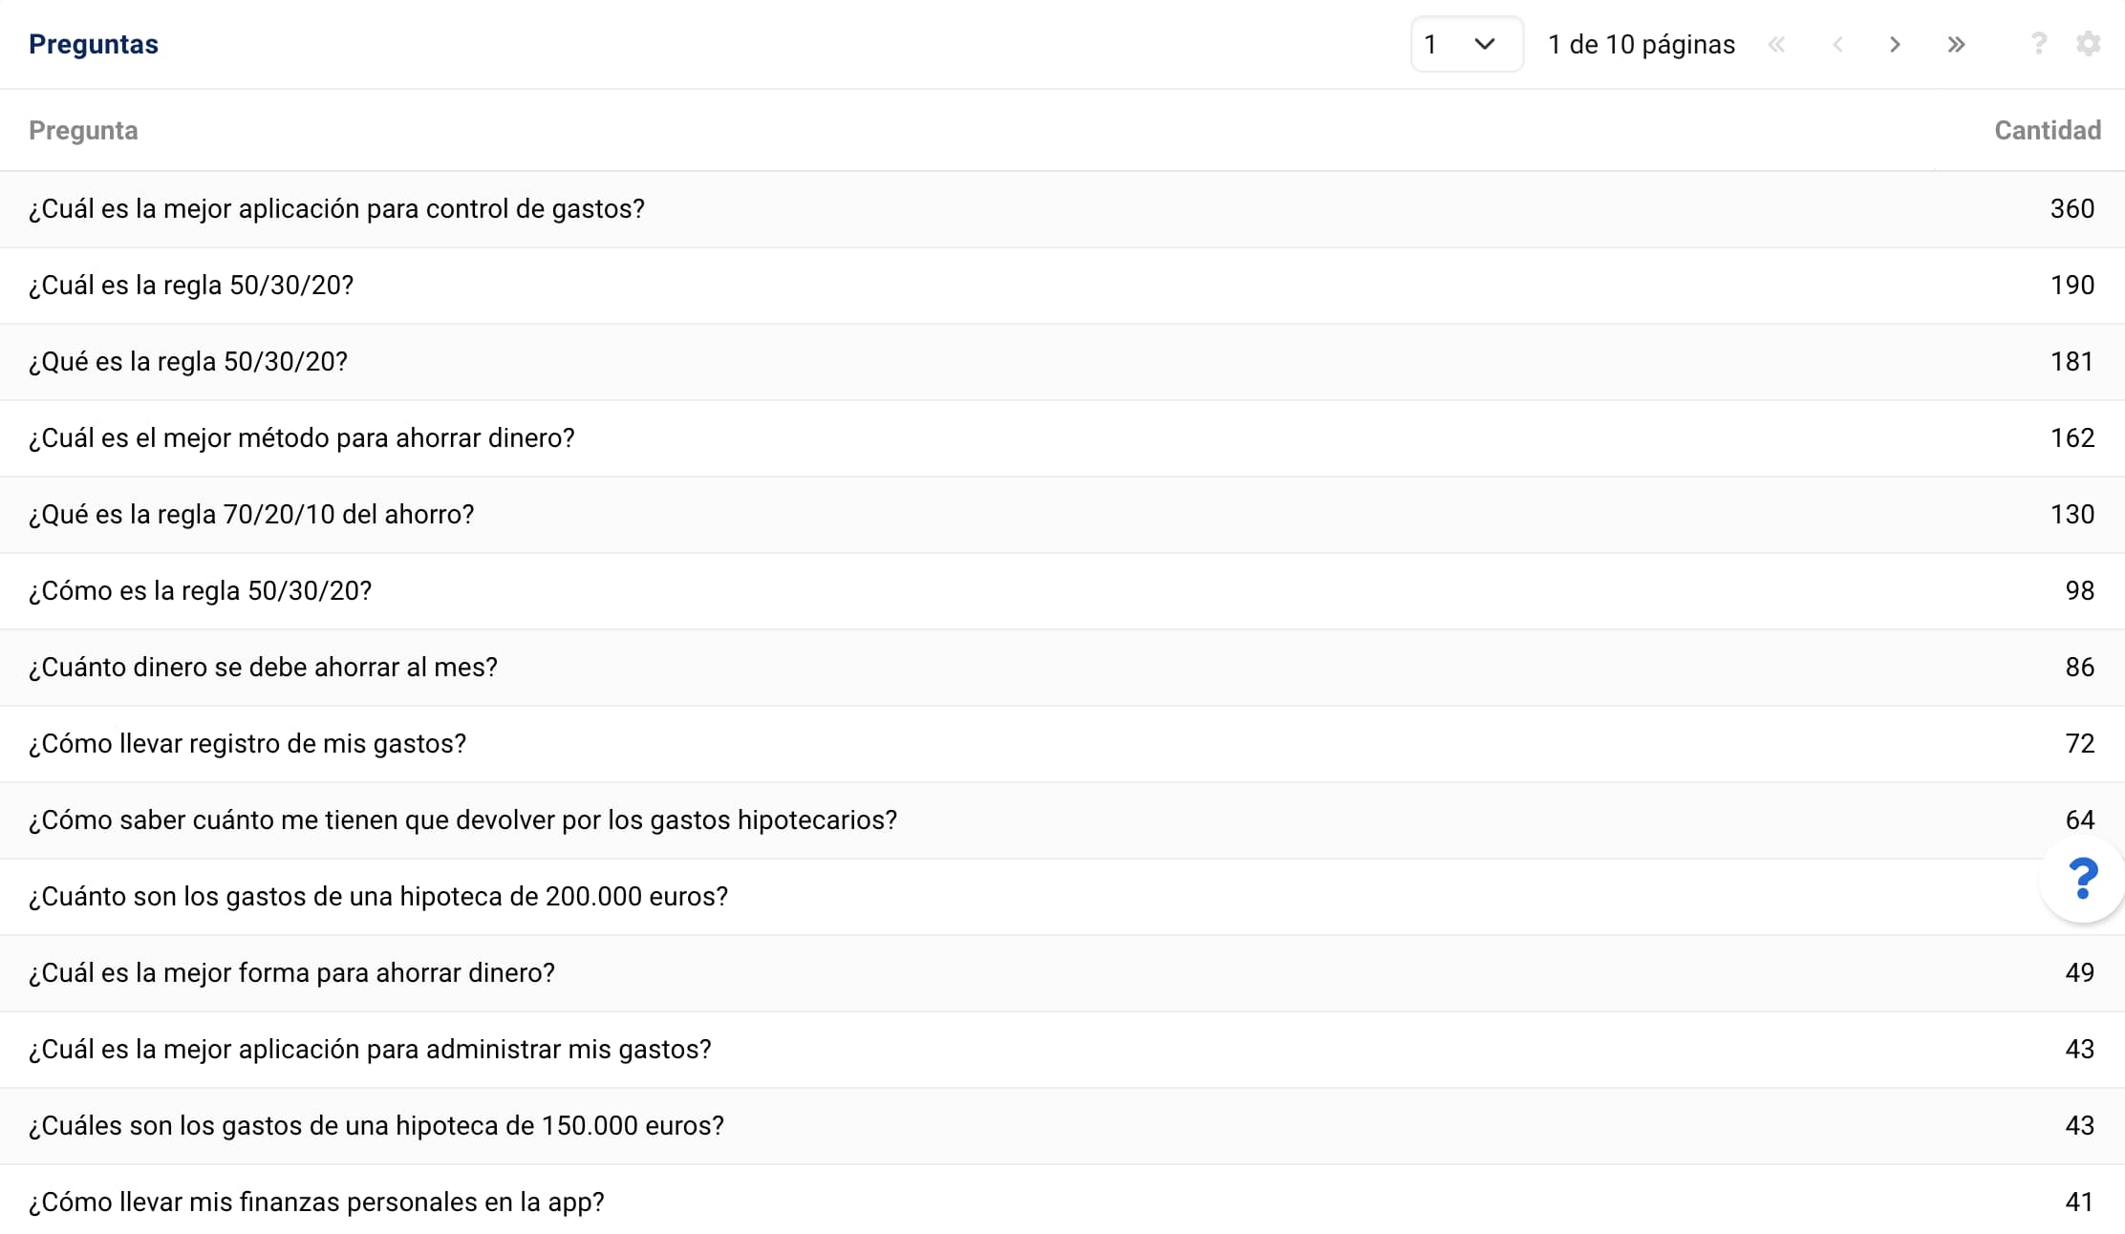Sort by the Cantidad column header
The image size is (2125, 1234).
tap(2047, 131)
